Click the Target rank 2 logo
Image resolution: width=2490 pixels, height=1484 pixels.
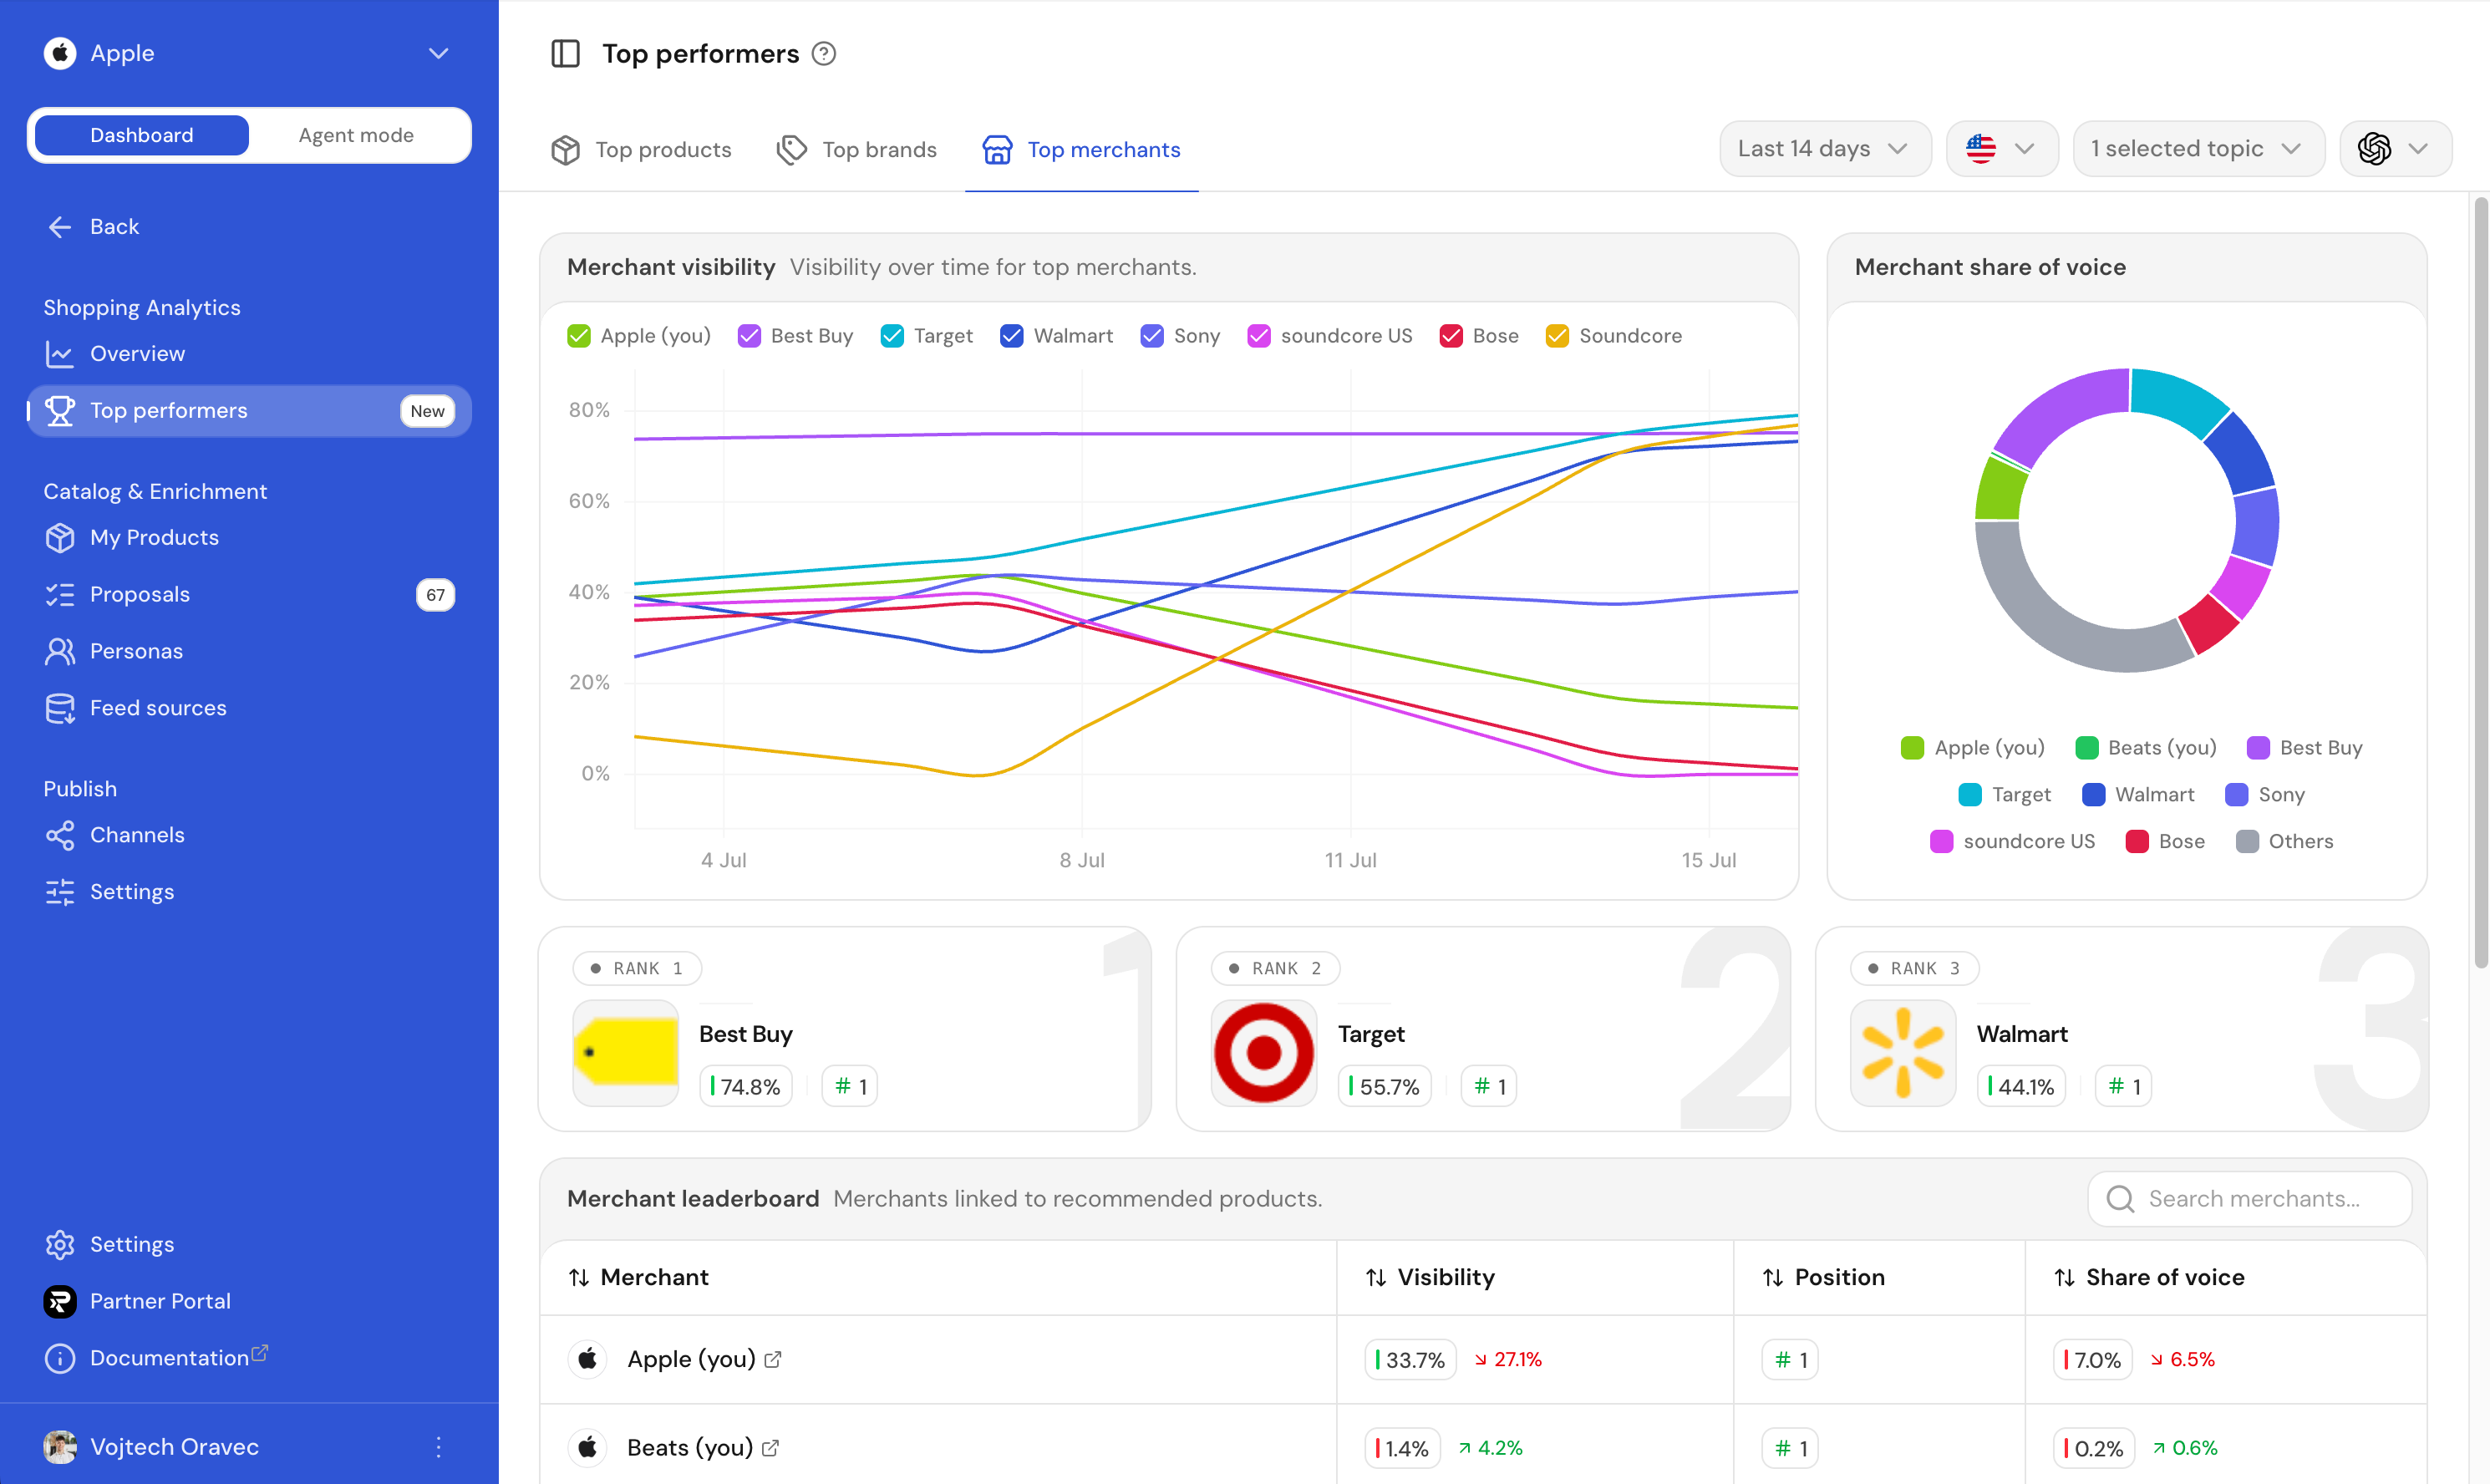(x=1264, y=1053)
